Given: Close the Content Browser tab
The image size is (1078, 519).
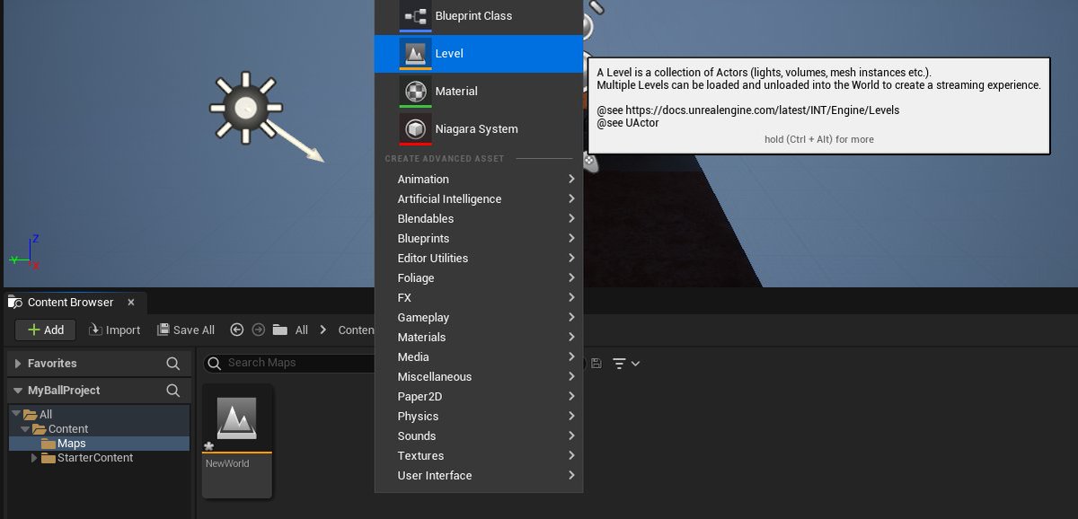Looking at the screenshot, I should click(x=130, y=303).
